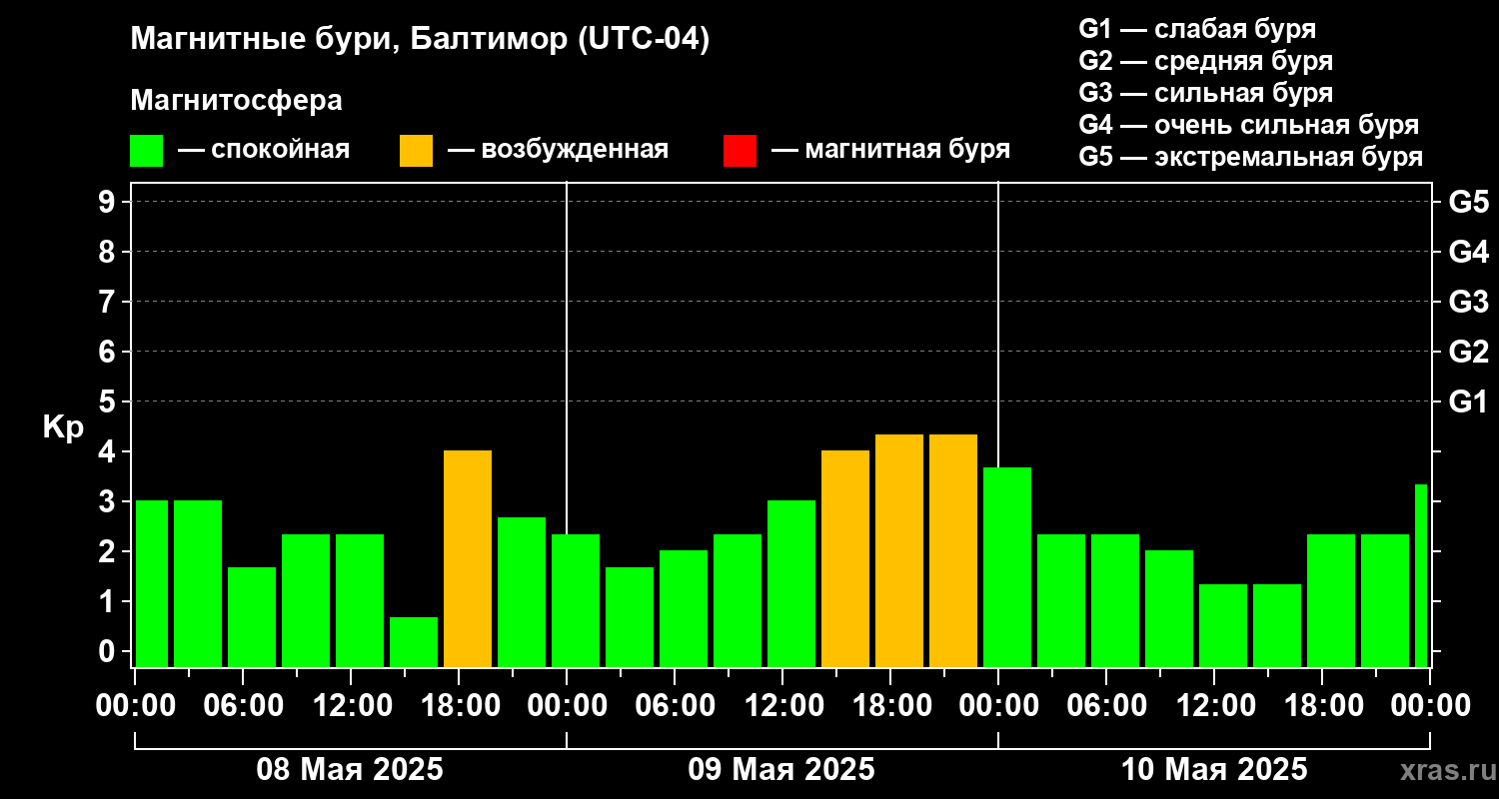Click the 'Kp' axis title
The width and height of the screenshot is (1499, 799).
[63, 426]
